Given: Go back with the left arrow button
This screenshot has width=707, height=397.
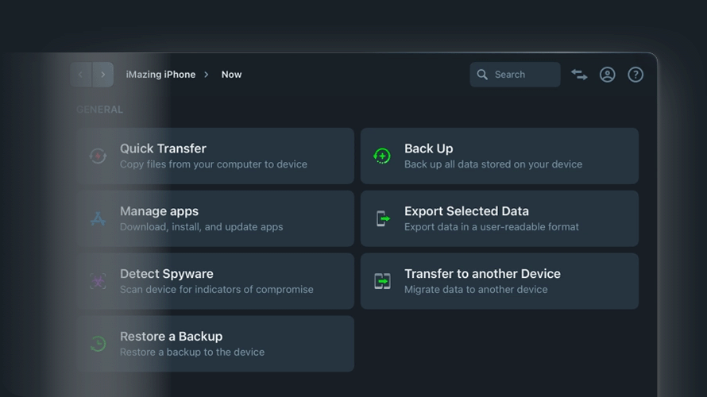Looking at the screenshot, I should (80, 75).
